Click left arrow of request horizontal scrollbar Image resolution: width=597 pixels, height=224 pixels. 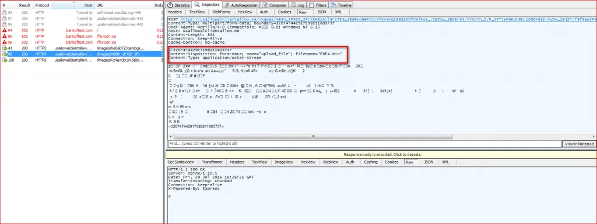pos(170,136)
